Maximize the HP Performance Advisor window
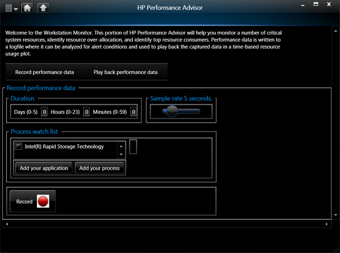The height and width of the screenshot is (253, 340). tap(316, 4)
